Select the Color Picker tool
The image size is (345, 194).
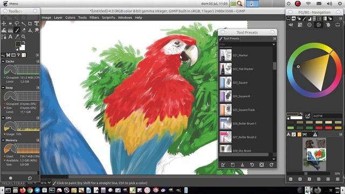click(x=17, y=37)
